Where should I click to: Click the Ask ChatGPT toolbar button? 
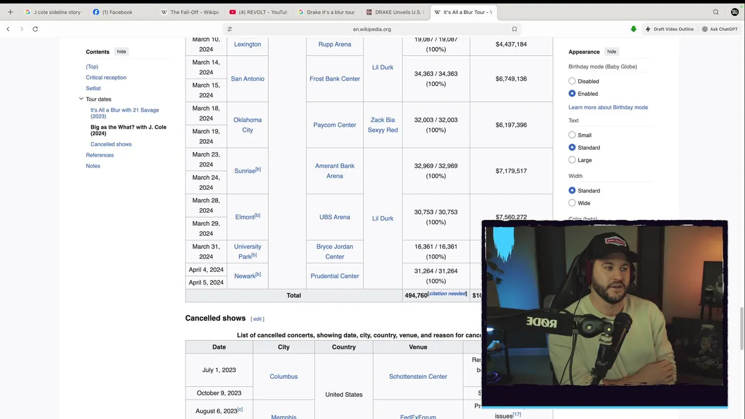(x=719, y=29)
